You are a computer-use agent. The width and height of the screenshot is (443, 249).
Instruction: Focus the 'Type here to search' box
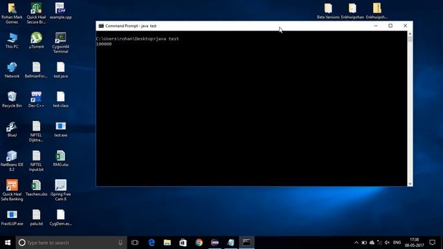(71, 243)
